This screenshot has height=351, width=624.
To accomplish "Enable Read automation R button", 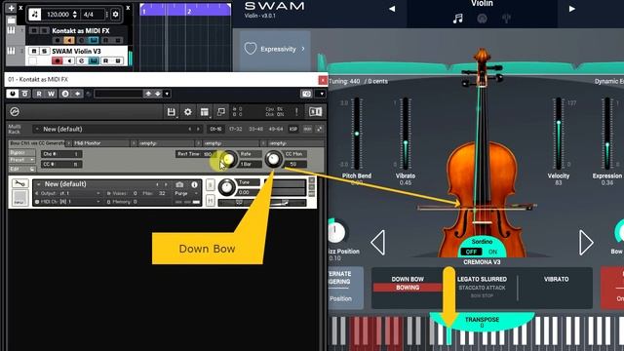I will click(39, 94).
